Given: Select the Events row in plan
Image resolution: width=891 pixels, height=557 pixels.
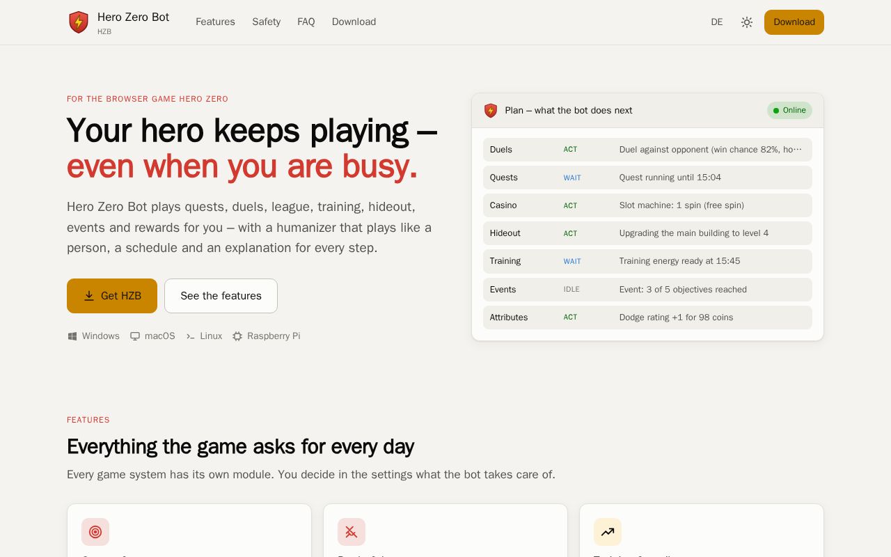Looking at the screenshot, I should click(x=647, y=290).
